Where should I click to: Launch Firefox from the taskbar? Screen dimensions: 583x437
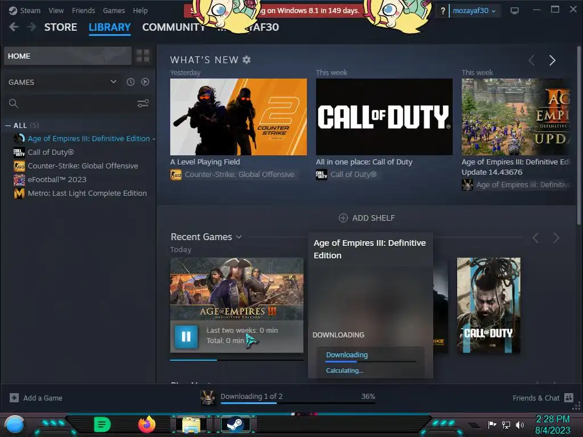point(147,424)
